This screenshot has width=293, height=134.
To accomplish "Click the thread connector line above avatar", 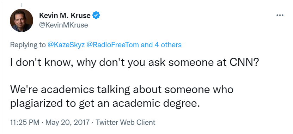I will pyautogui.click(x=22, y=5).
